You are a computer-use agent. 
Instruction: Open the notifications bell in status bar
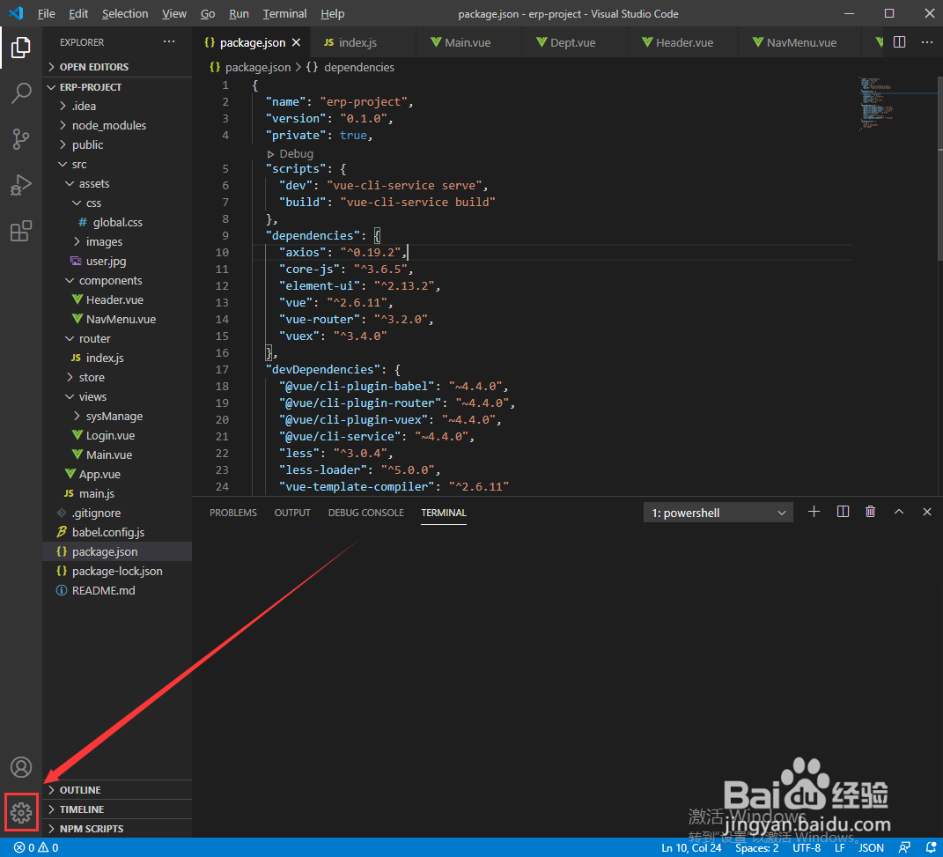931,847
